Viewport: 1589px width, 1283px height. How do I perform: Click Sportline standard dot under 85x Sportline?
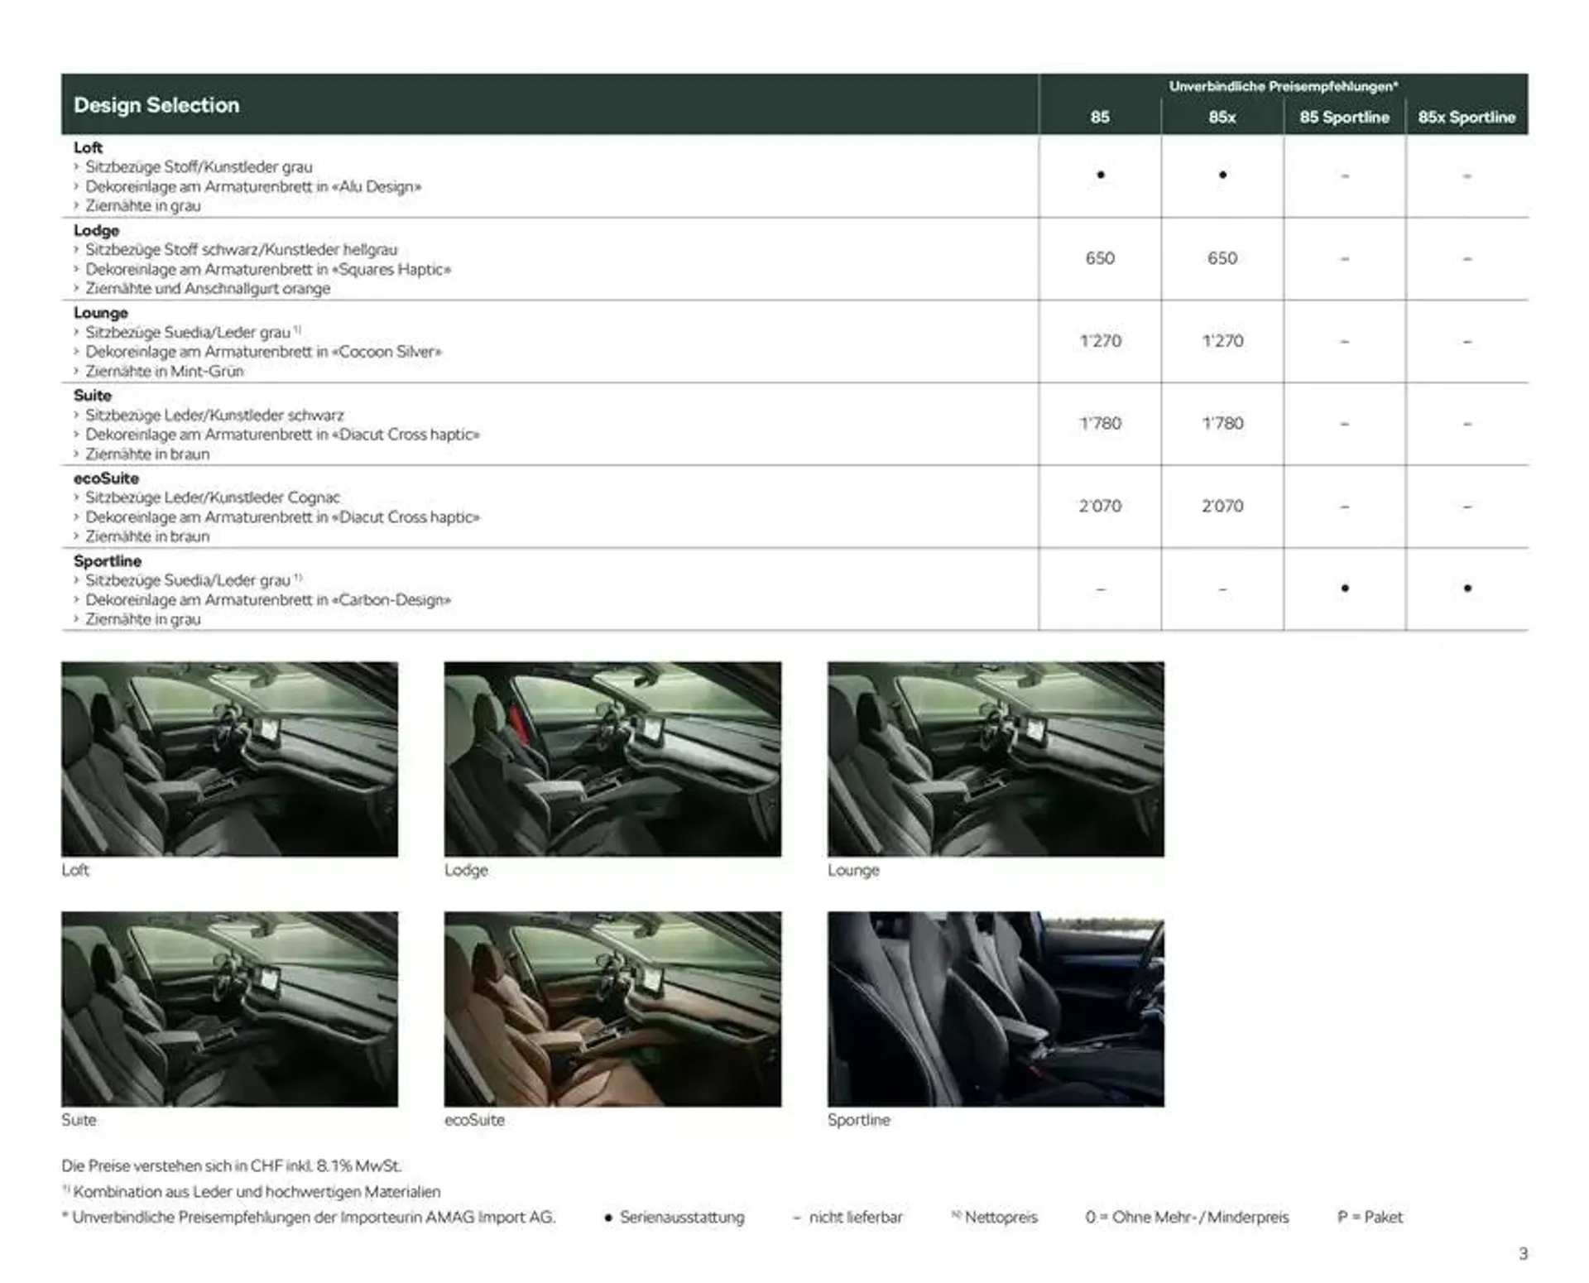coord(1467,589)
